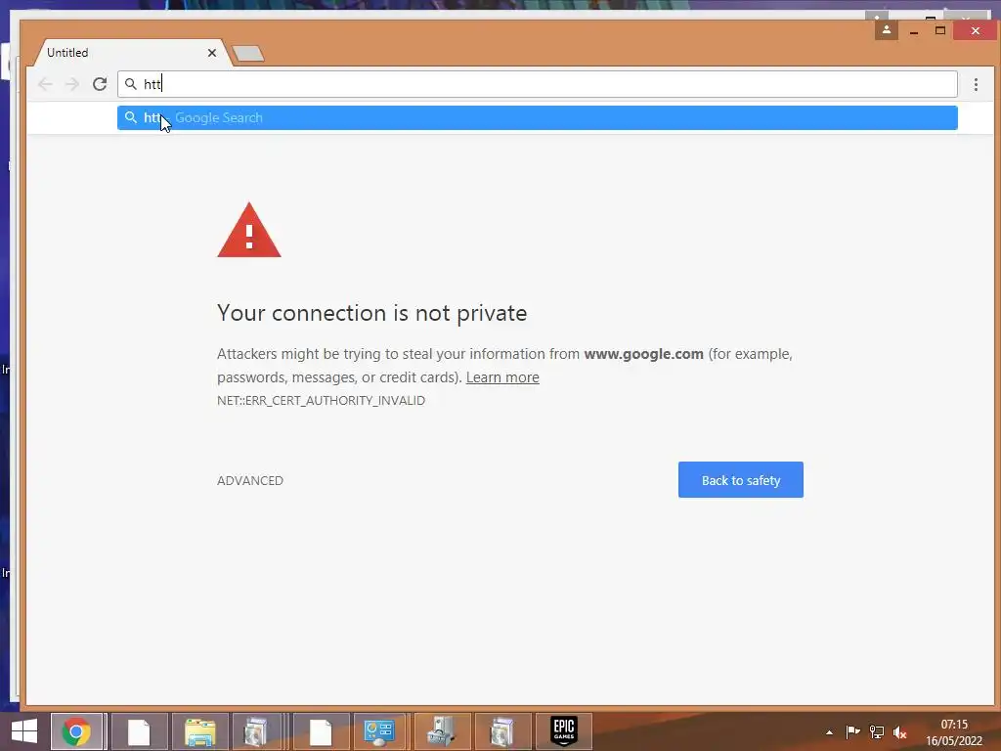Focus the address bar containing 'htt'
The image size is (1001, 751).
pos(538,84)
